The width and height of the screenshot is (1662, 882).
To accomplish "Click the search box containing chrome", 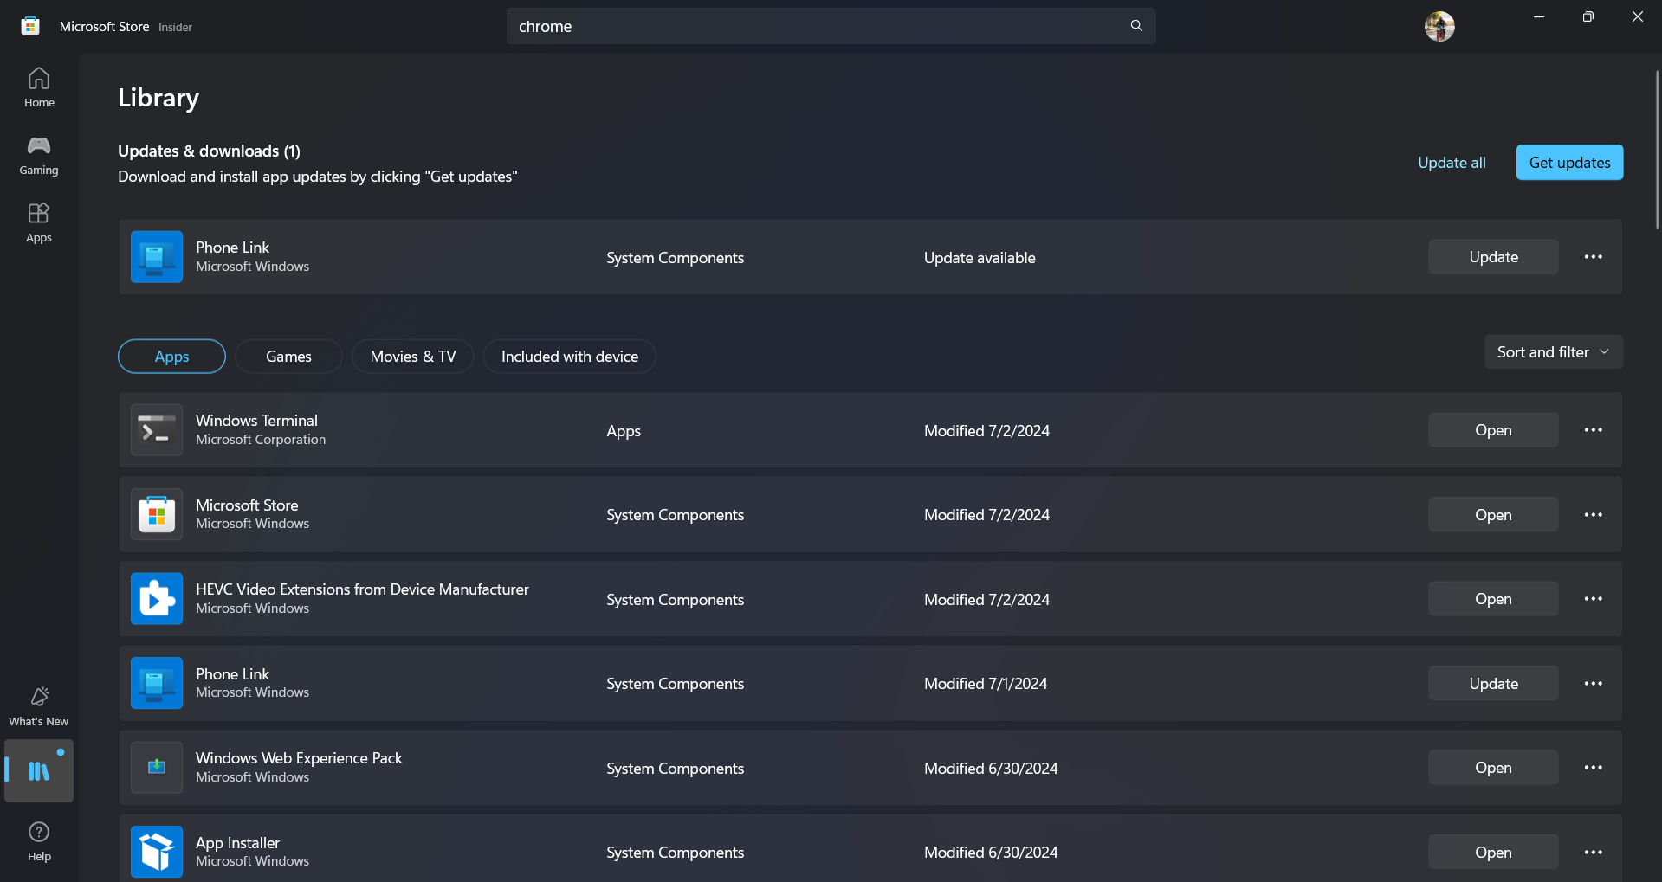I will pos(814,27).
